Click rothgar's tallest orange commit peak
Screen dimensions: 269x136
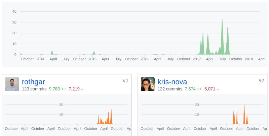111,117
